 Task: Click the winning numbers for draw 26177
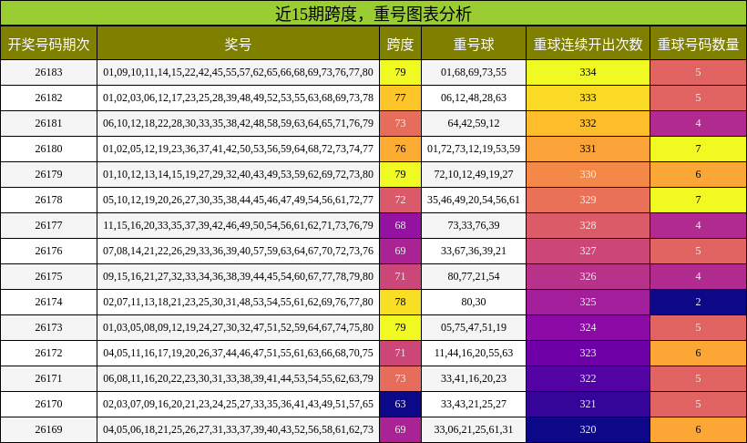tap(238, 225)
